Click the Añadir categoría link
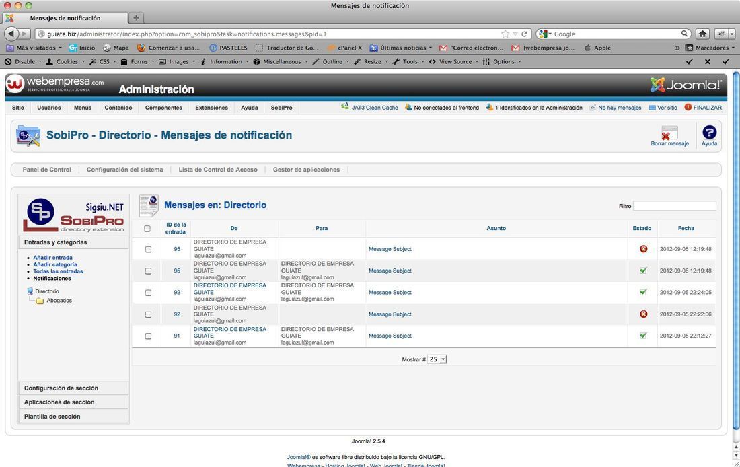 coord(54,265)
